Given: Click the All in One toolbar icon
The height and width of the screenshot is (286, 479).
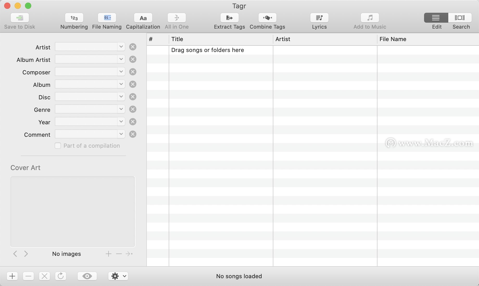Looking at the screenshot, I should (x=177, y=18).
